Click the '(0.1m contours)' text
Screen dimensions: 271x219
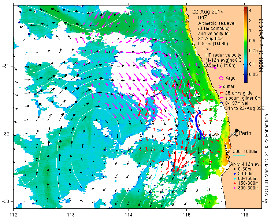pos(214,28)
